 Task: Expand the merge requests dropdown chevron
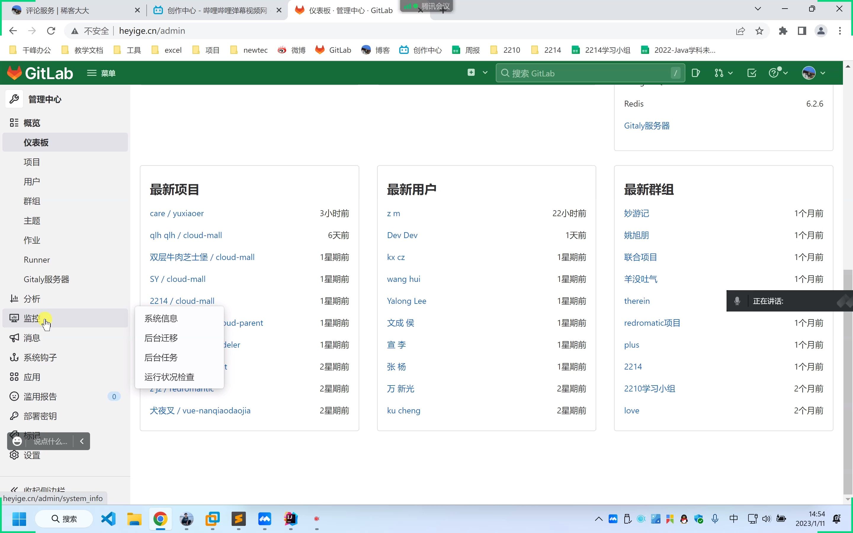730,73
